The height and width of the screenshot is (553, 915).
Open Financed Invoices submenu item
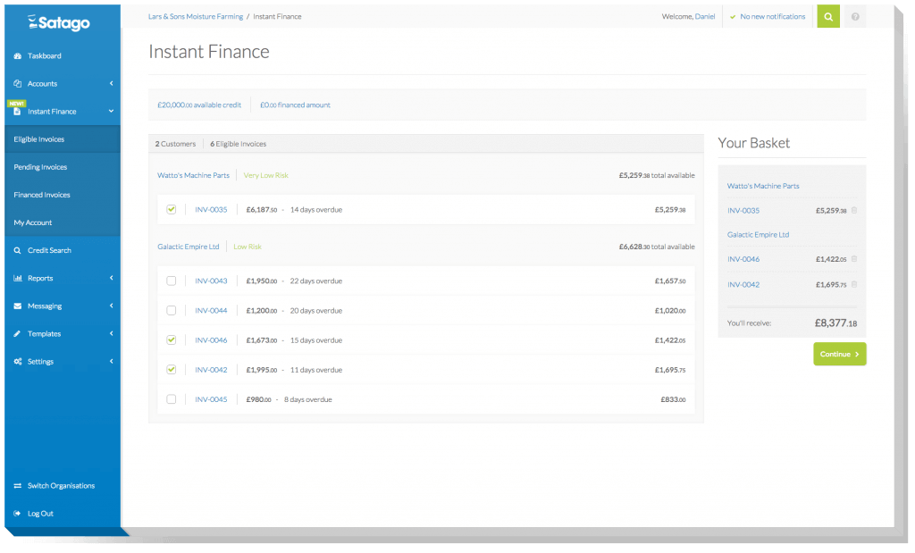point(63,195)
